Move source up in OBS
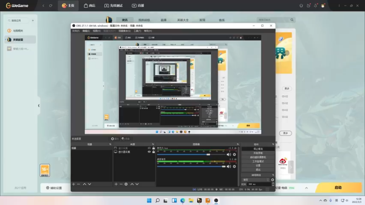 pos(132,184)
